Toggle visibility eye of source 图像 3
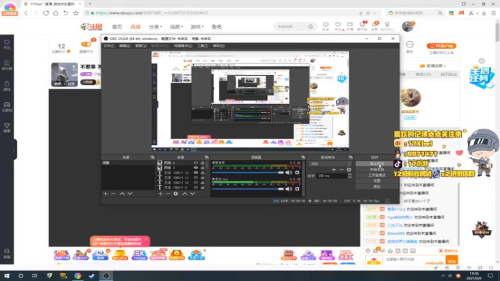This screenshot has width=500, height=281. click(196, 167)
